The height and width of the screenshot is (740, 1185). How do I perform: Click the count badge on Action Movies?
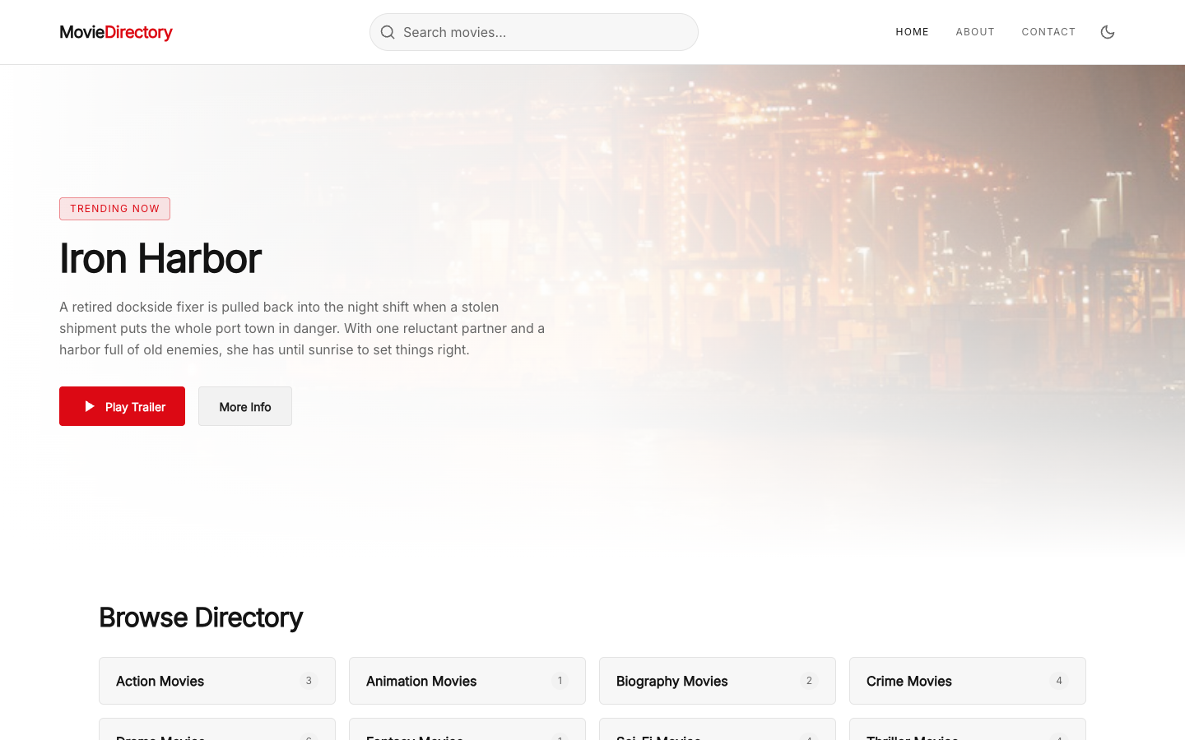tap(309, 681)
